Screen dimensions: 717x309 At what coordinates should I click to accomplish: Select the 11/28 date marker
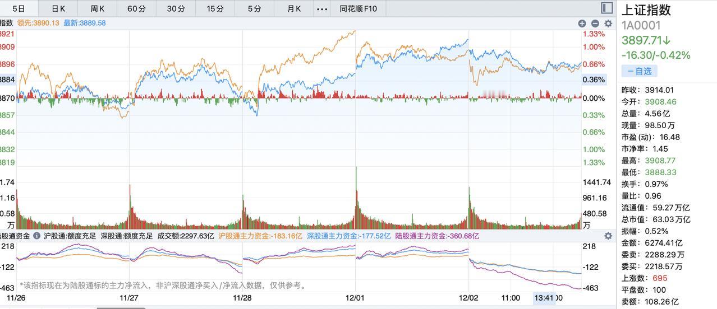click(x=242, y=298)
